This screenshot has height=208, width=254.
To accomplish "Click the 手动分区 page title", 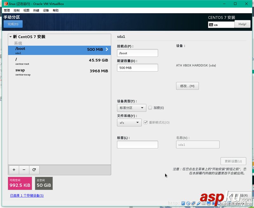I will [12, 17].
